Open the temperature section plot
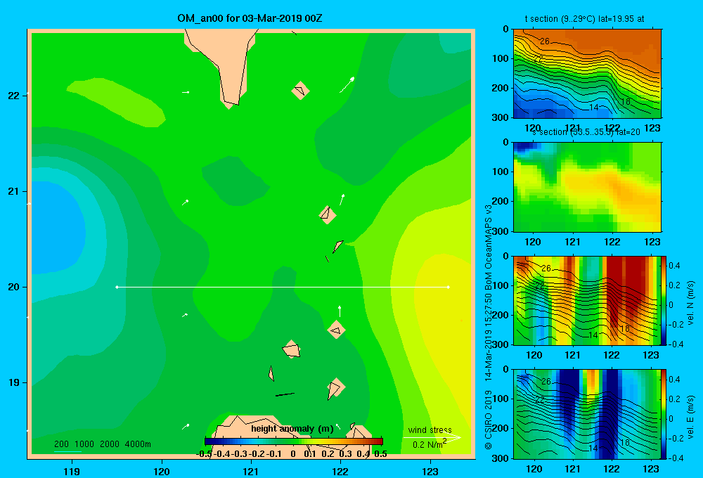The width and height of the screenshot is (703, 478). pos(587,74)
